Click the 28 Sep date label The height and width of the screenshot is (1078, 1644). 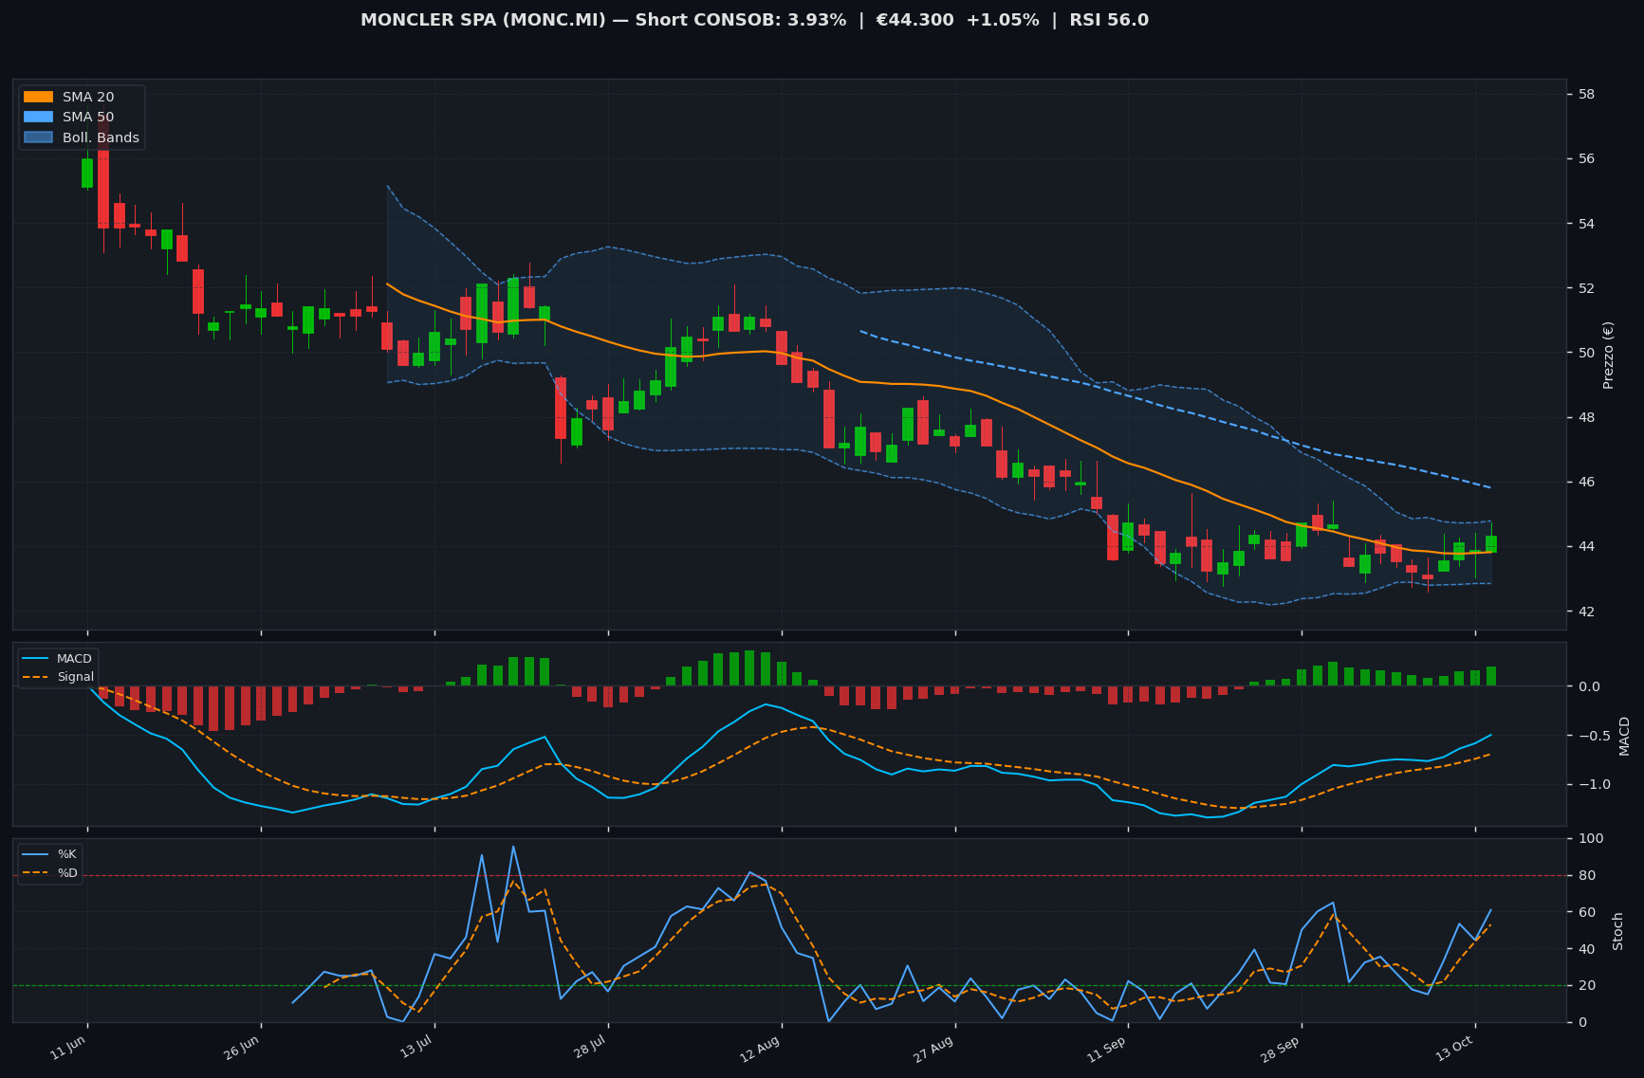1281,1049
